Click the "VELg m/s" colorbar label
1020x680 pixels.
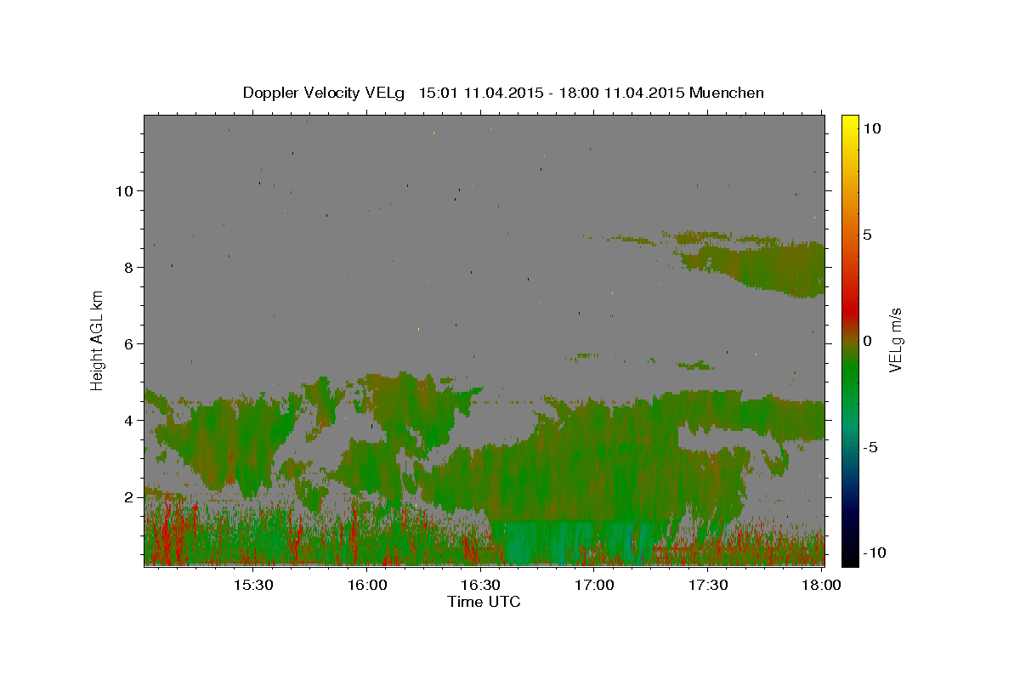click(x=895, y=340)
